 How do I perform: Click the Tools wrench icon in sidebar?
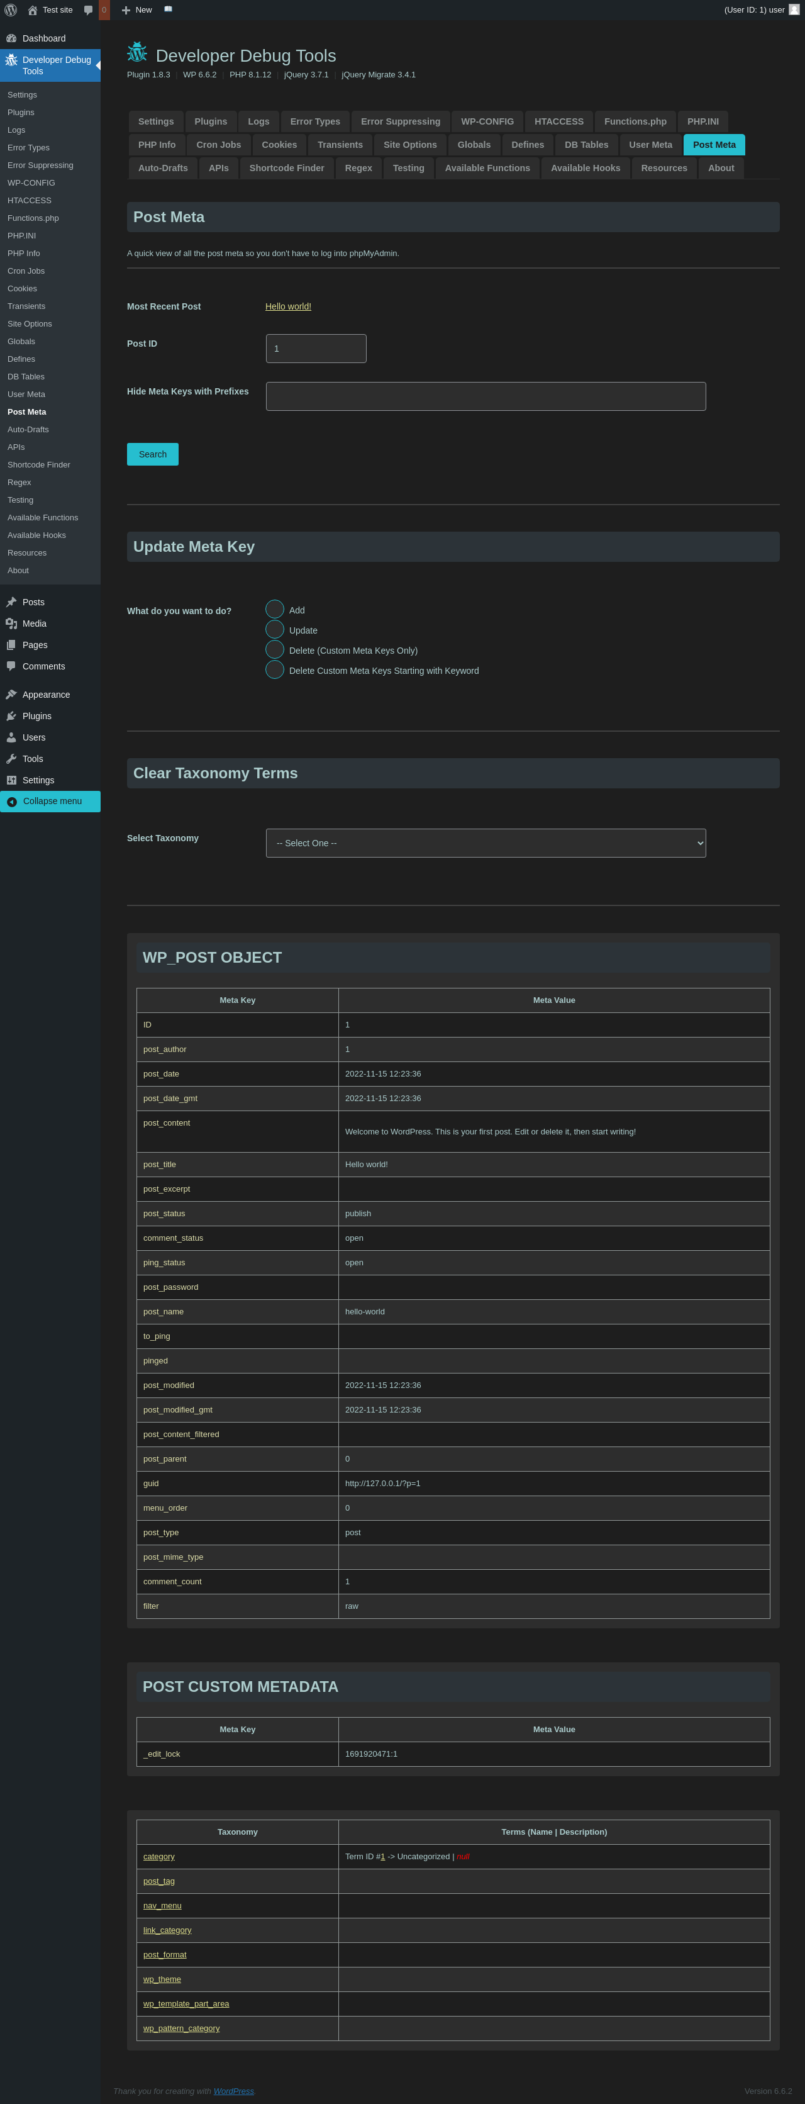11,759
